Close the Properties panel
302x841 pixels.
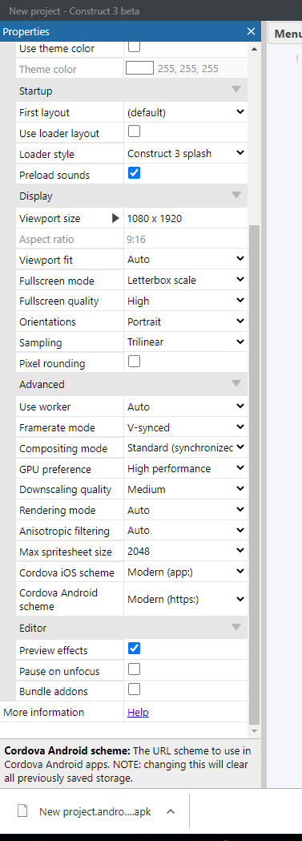pos(251,31)
